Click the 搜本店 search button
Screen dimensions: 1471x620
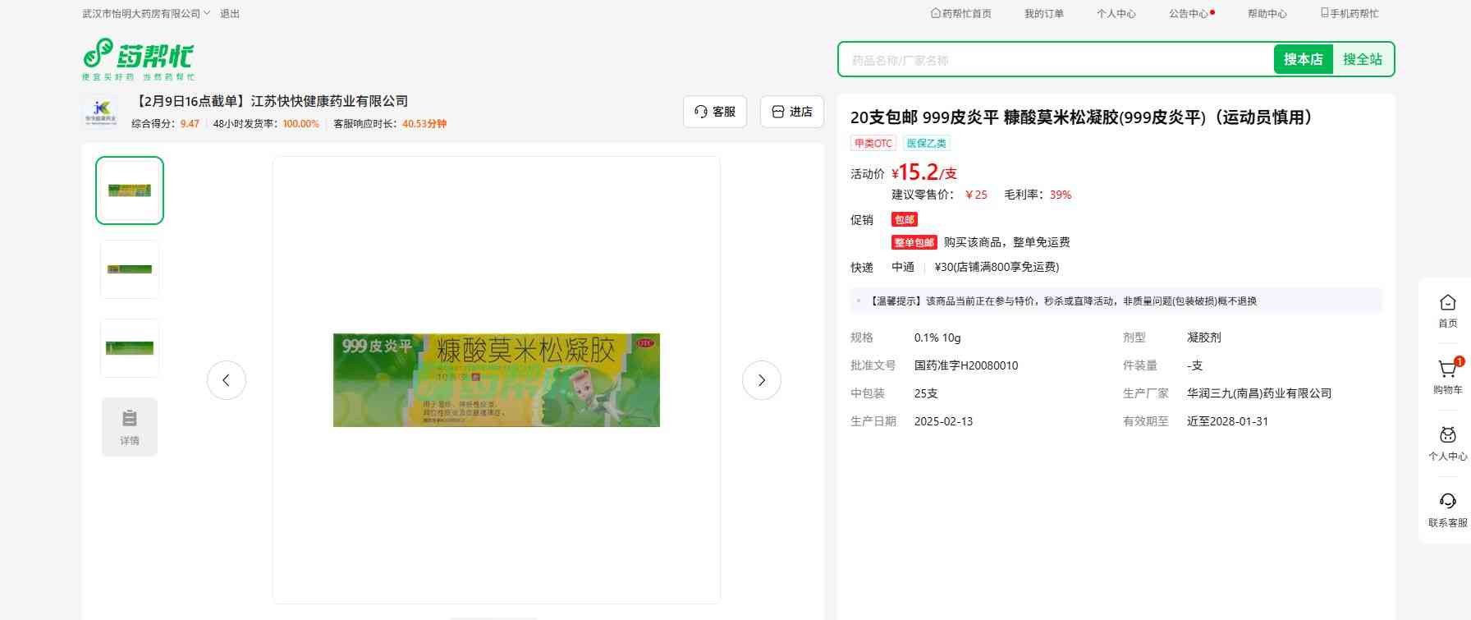tap(1303, 59)
